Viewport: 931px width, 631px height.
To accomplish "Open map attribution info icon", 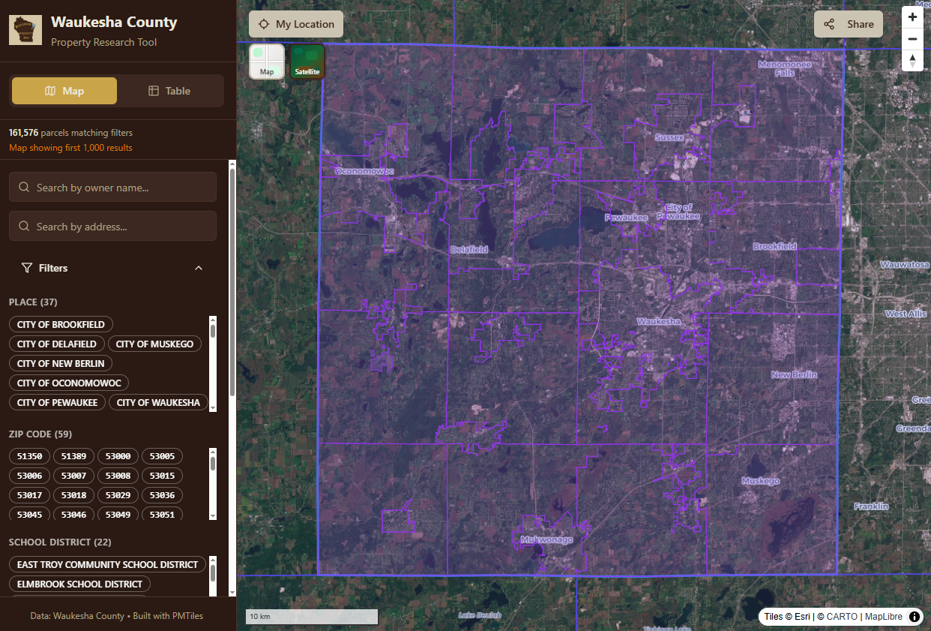I will pos(915,617).
